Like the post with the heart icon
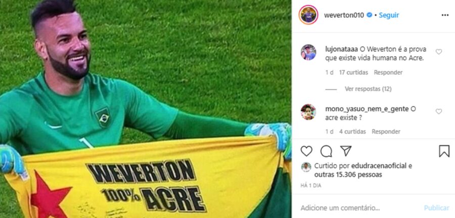Screen dimensions: 455x218 click(306, 151)
